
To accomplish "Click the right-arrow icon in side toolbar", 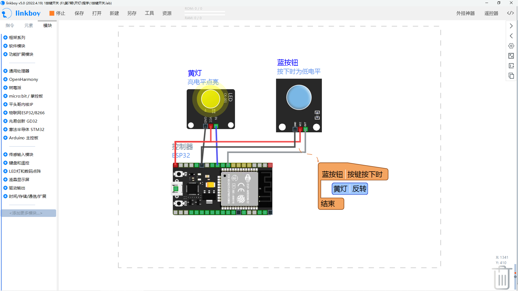I will pyautogui.click(x=511, y=26).
